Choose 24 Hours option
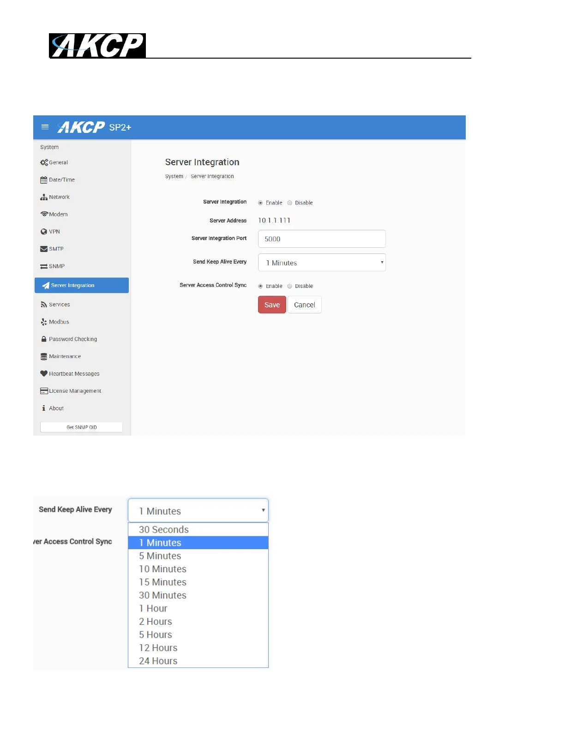This screenshot has height=731, width=565. click(198, 661)
